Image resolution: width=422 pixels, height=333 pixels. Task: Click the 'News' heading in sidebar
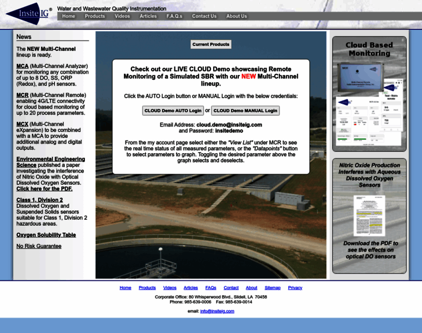point(24,37)
